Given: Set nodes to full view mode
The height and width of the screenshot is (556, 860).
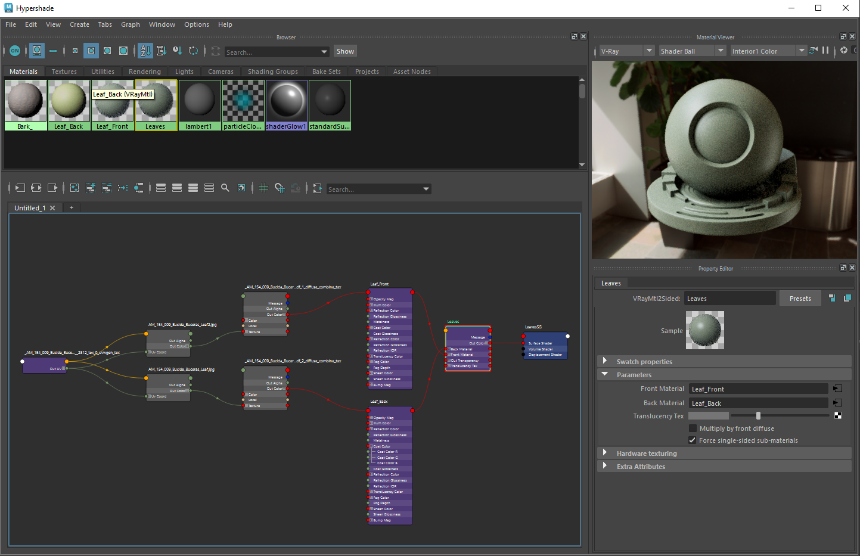Looking at the screenshot, I should pos(193,188).
